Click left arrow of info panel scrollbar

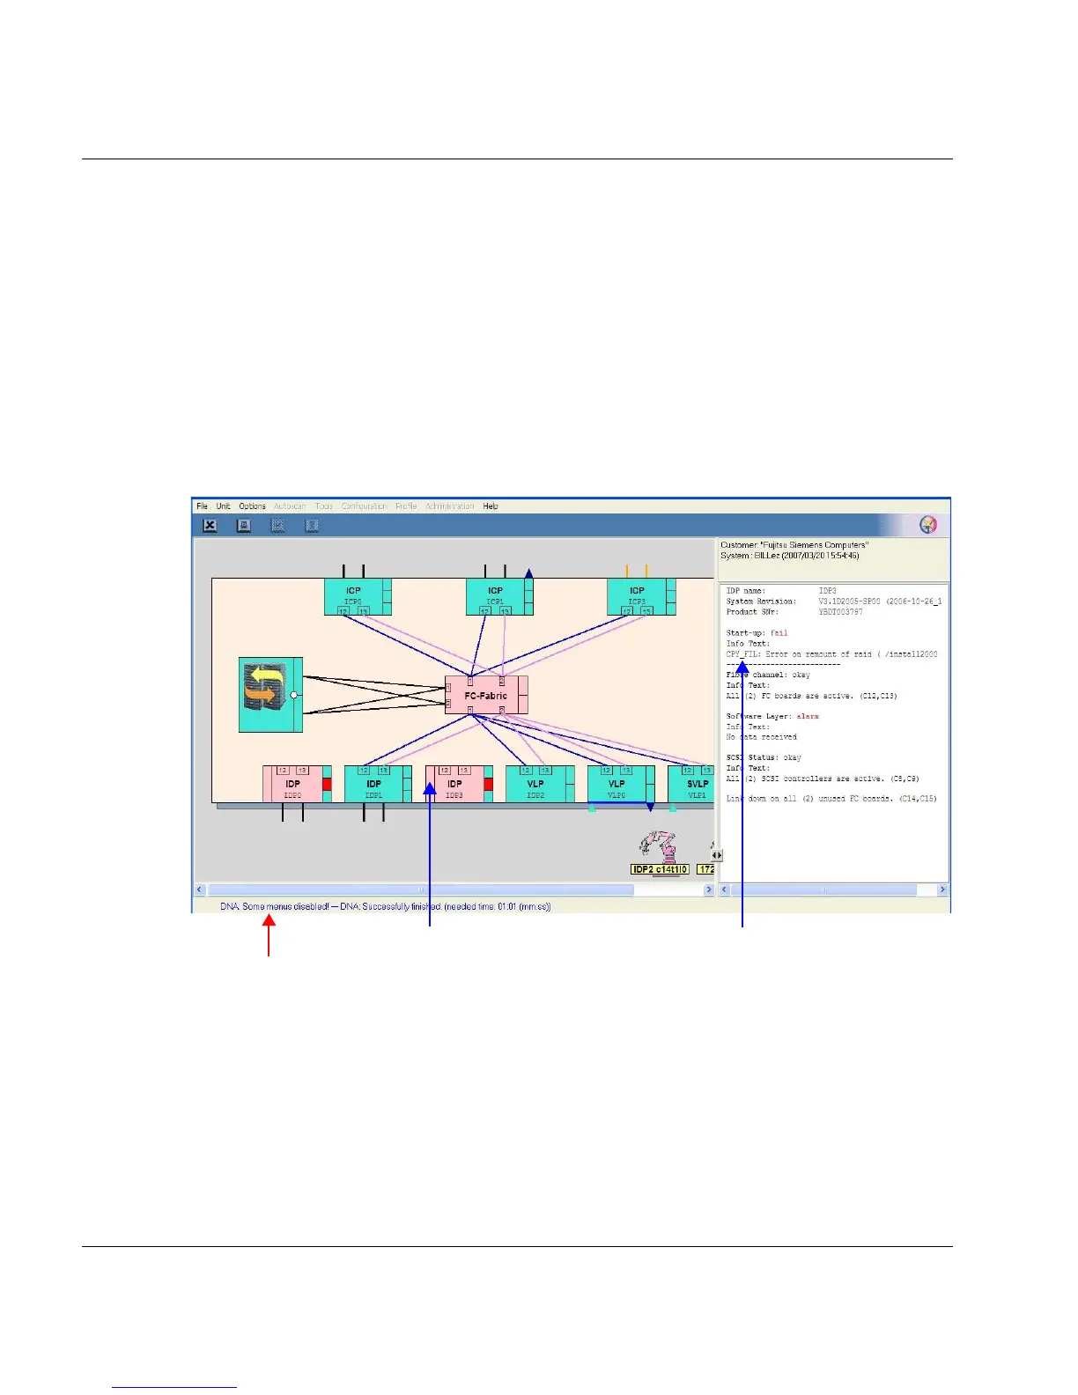[725, 890]
